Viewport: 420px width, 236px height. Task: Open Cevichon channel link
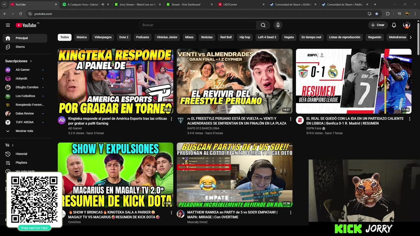(x=74, y=222)
